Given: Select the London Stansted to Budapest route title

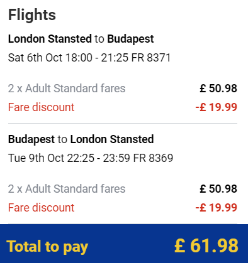Looking at the screenshot, I should pyautogui.click(x=81, y=39).
